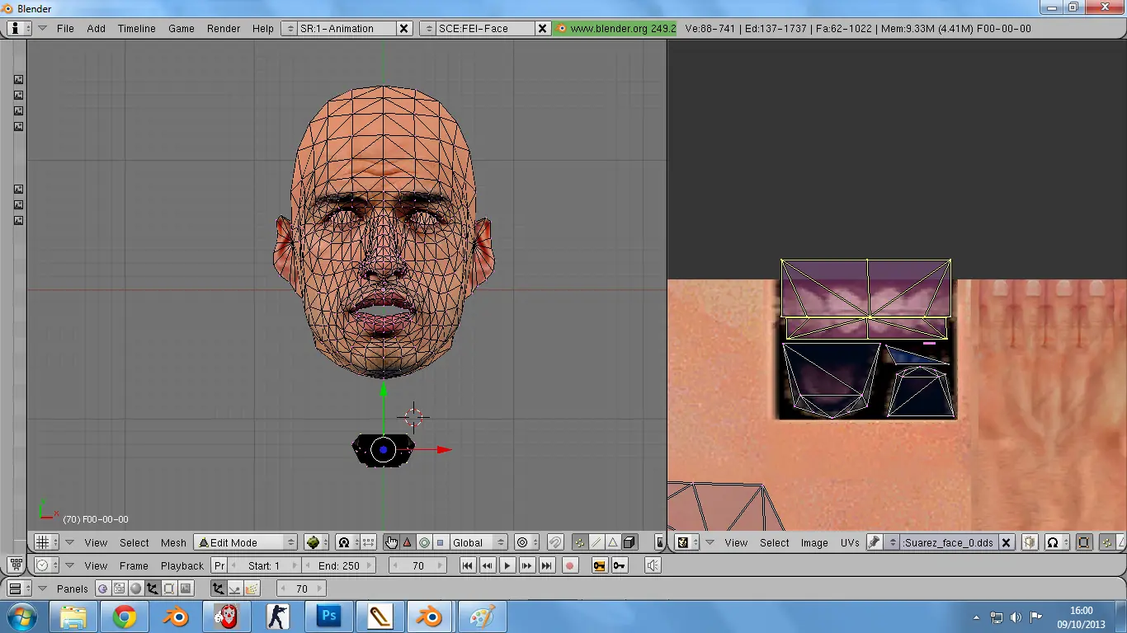
Task: Click the Object context icon in Panels header
Action: pos(153,588)
